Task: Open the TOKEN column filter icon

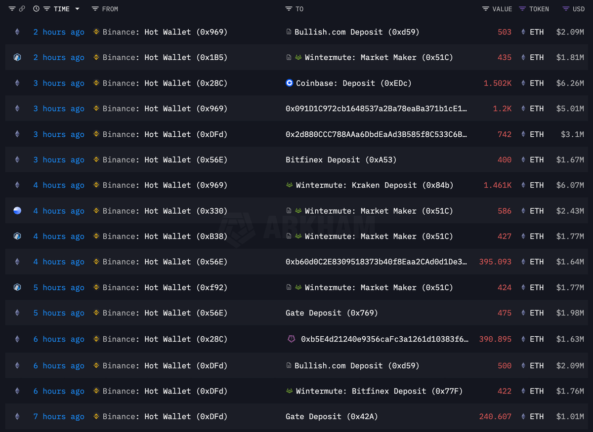Action: [522, 9]
